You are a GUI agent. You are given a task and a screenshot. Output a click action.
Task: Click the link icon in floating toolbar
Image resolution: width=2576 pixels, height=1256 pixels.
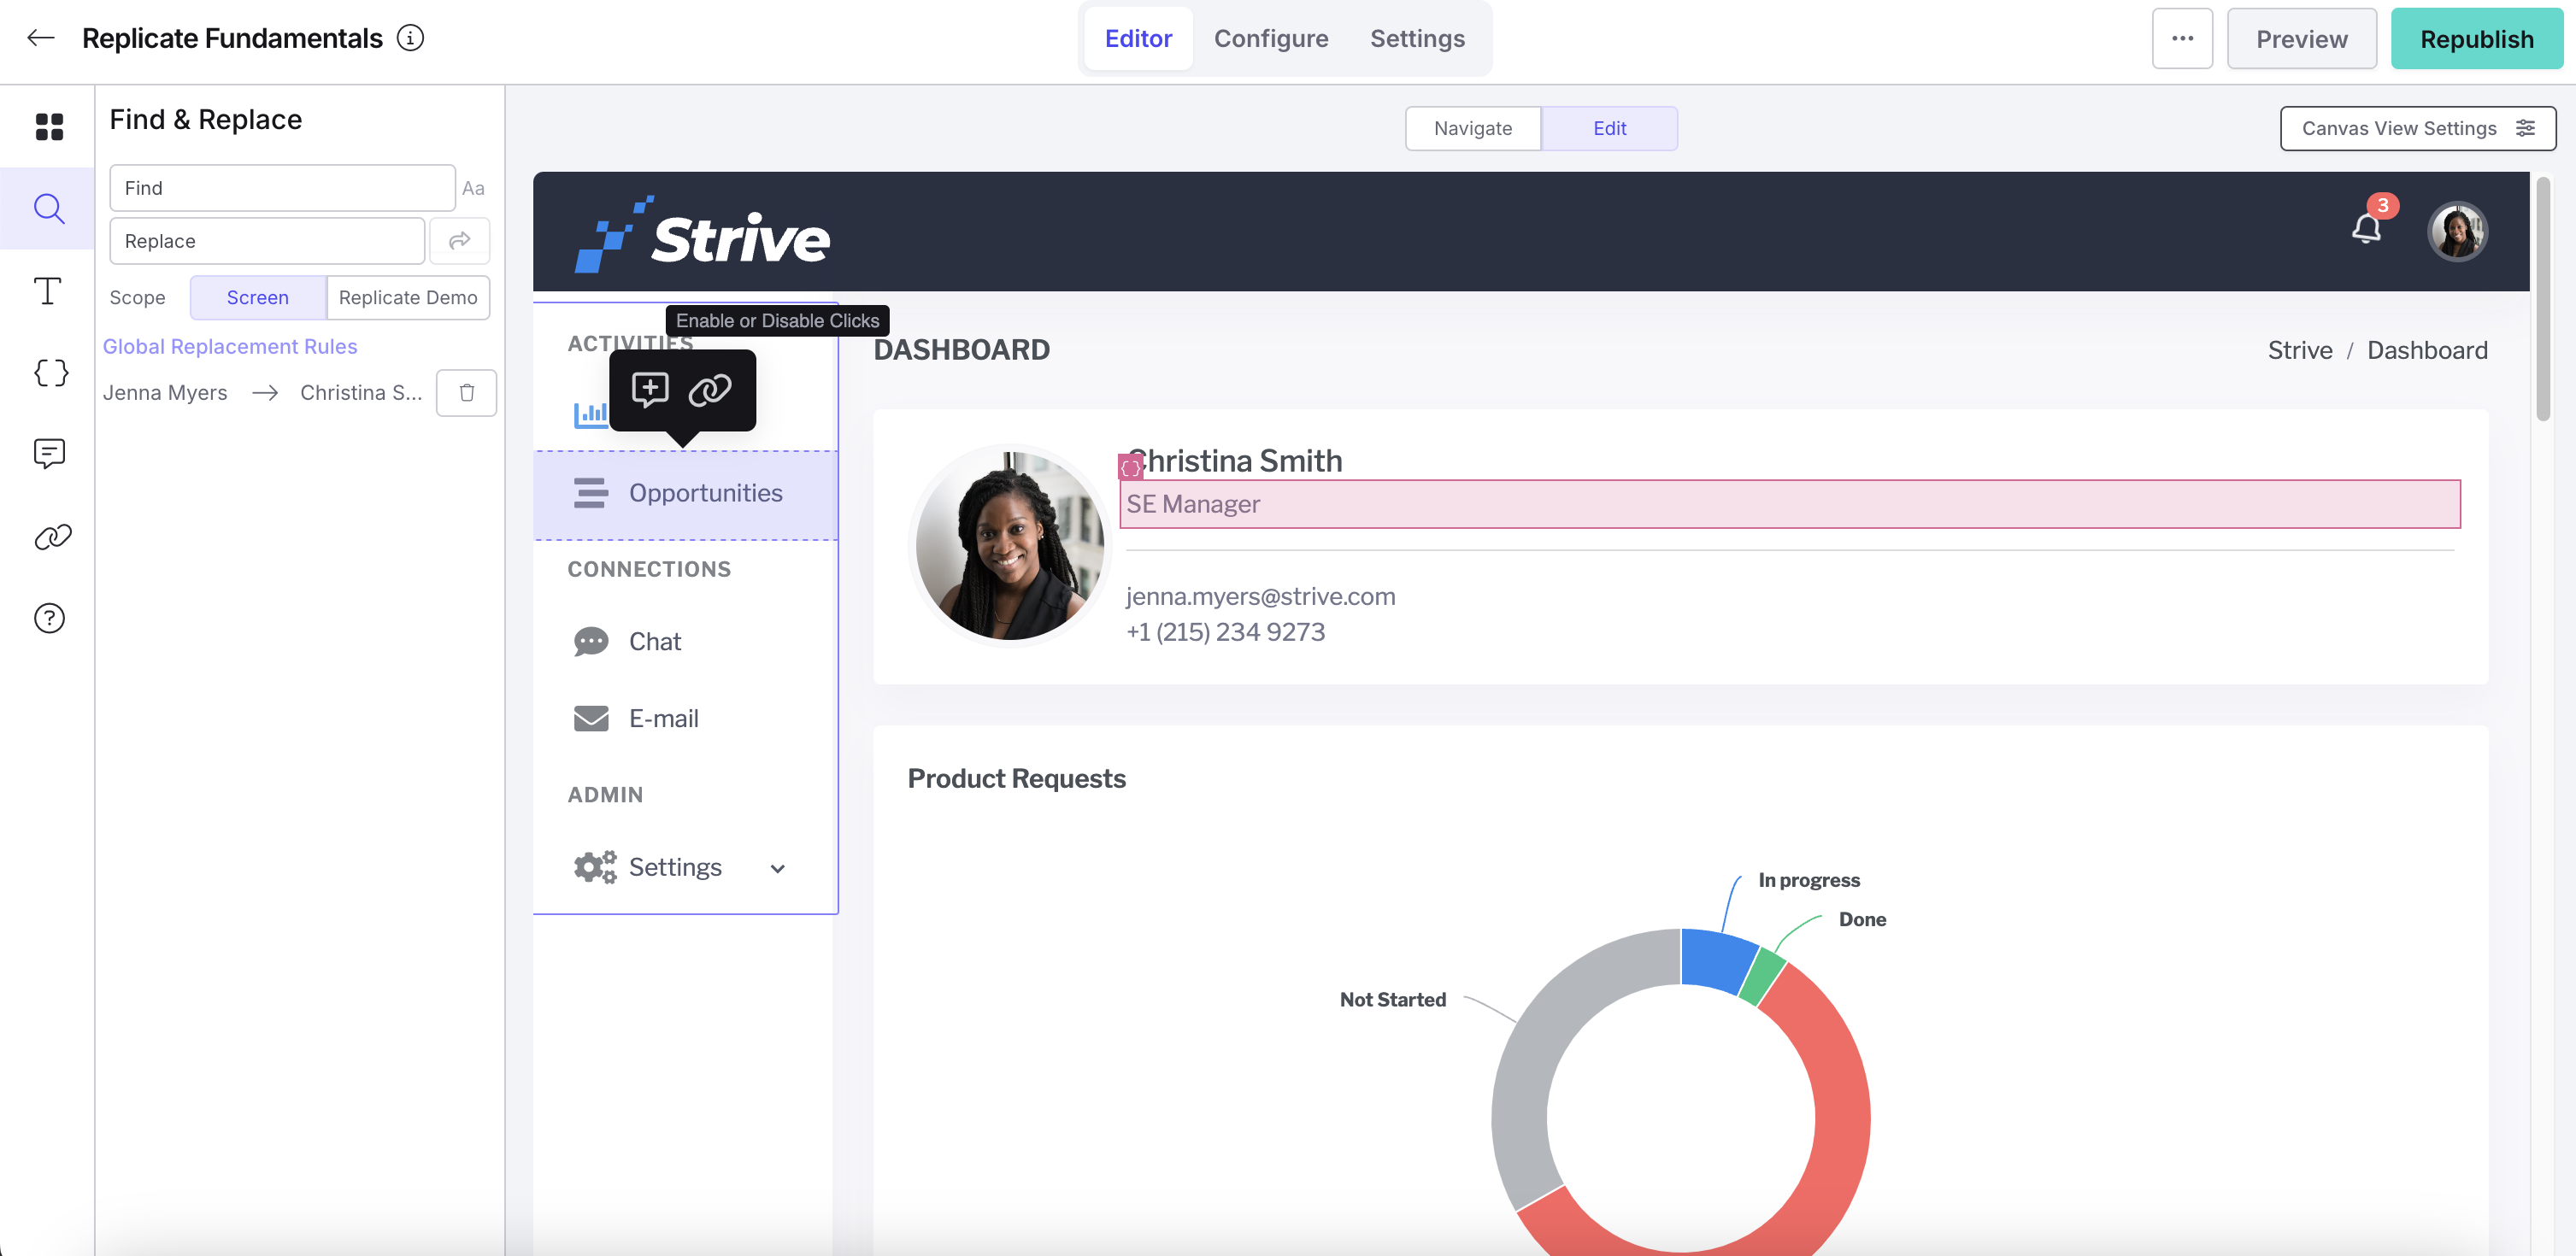710,389
